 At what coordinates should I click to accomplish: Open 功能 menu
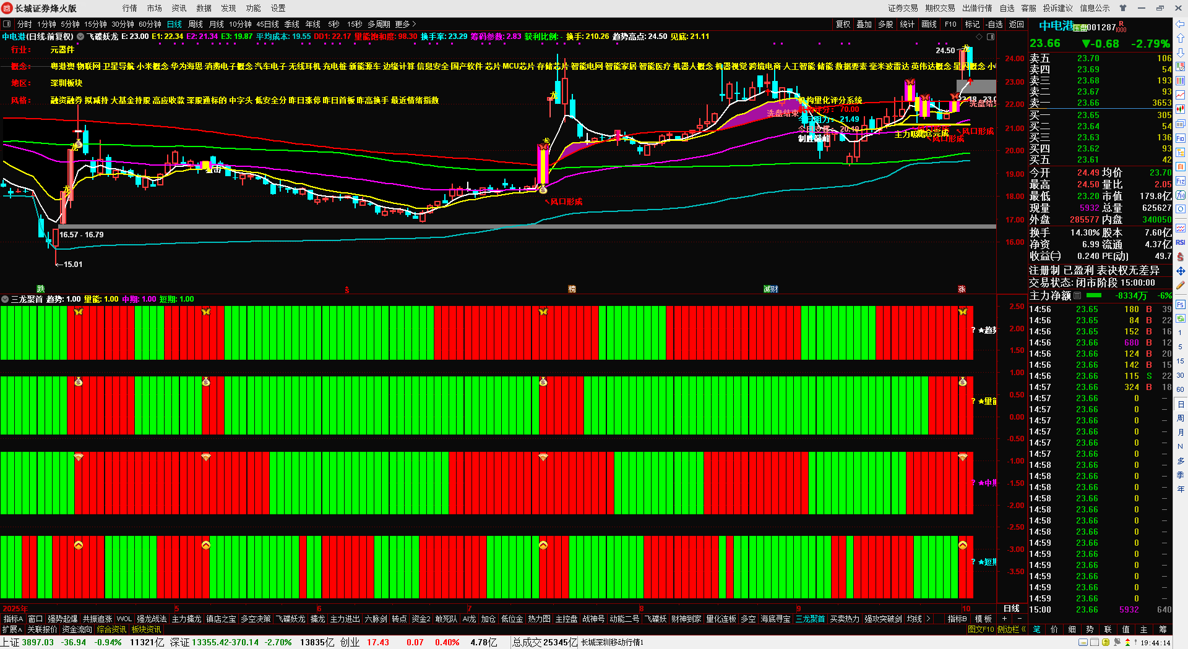click(254, 8)
